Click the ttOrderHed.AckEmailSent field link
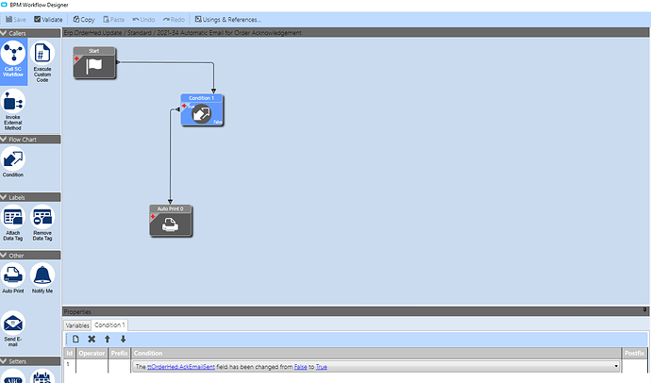651x383 pixels. coord(180,367)
